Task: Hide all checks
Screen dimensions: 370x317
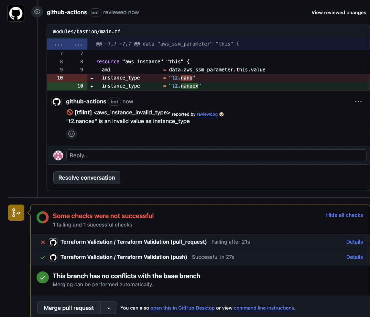Action: click(x=344, y=215)
